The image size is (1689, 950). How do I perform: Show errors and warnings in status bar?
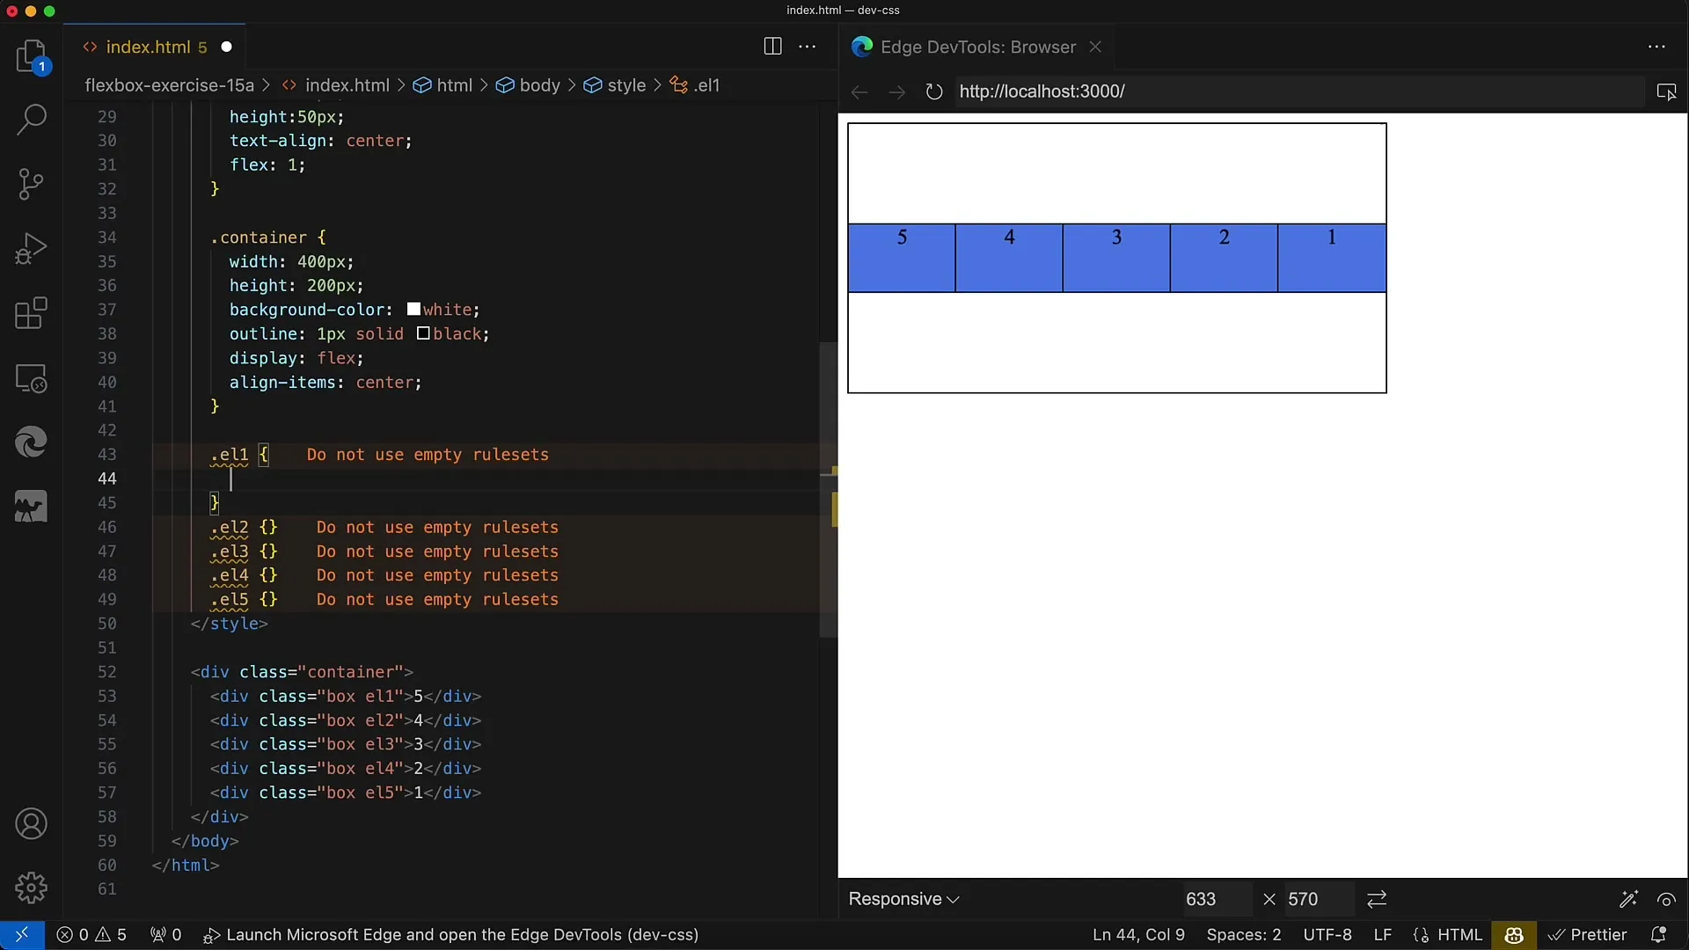pos(91,935)
